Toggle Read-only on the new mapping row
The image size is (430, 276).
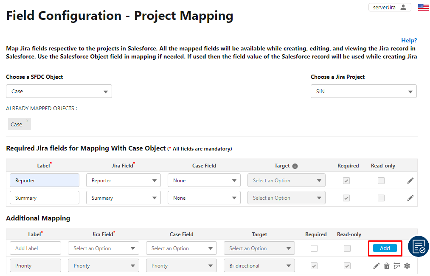(x=347, y=248)
